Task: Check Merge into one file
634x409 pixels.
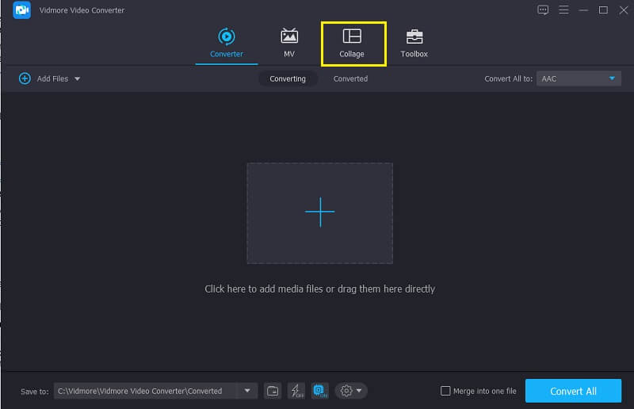Action: [x=445, y=391]
